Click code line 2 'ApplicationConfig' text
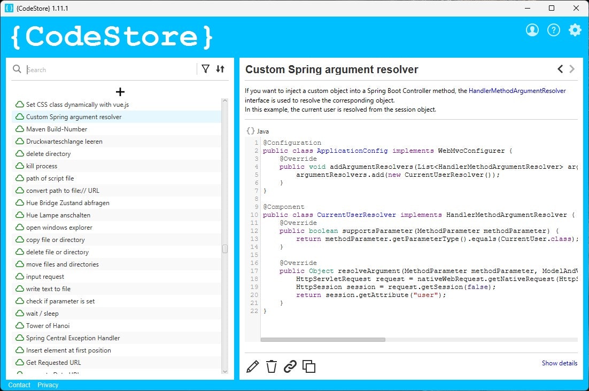589x391 pixels. [352, 151]
